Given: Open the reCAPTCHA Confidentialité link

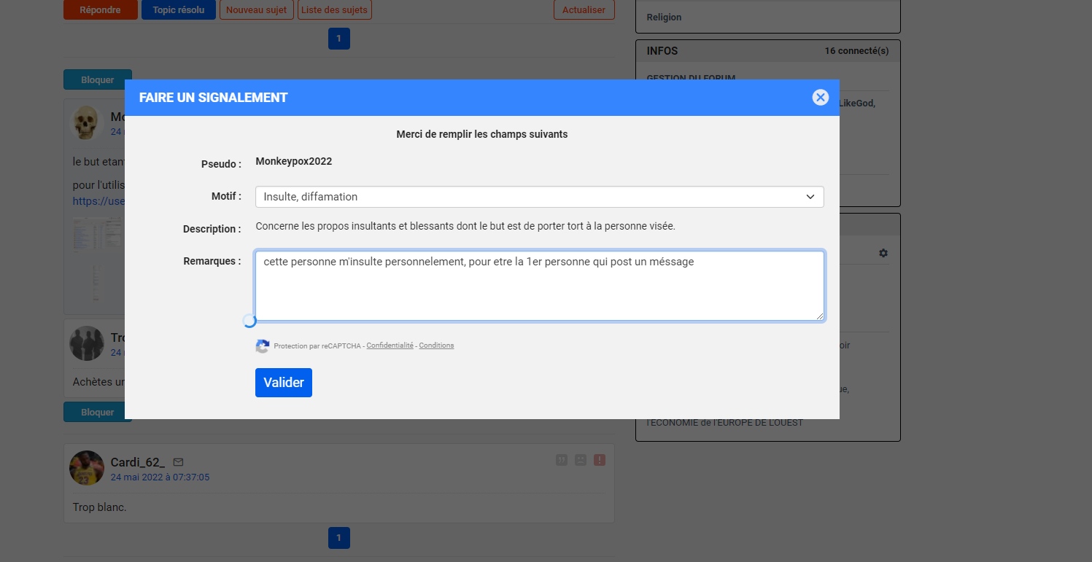Looking at the screenshot, I should [390, 346].
